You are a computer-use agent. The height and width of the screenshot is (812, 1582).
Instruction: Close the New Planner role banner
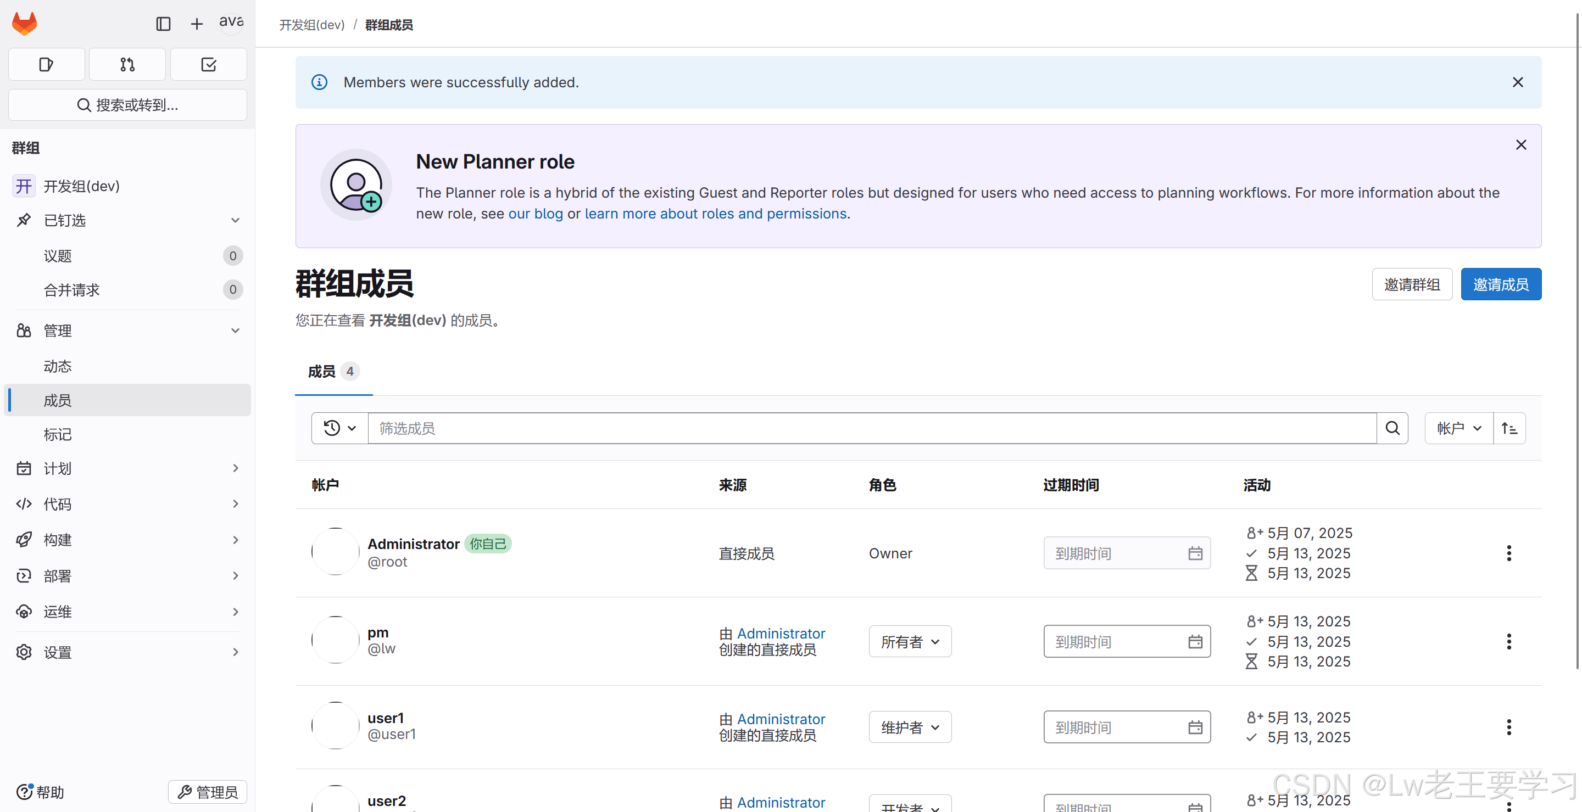(1520, 145)
